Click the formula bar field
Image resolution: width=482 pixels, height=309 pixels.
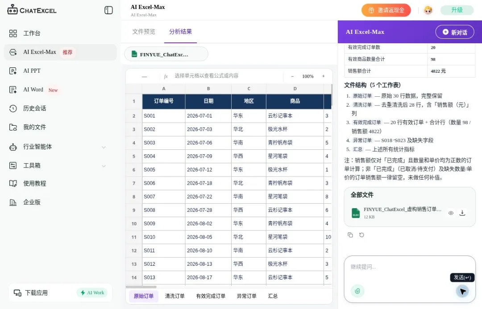point(228,76)
